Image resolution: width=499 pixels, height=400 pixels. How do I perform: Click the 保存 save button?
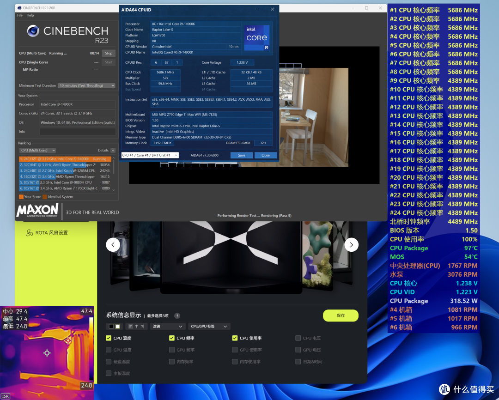point(341,315)
